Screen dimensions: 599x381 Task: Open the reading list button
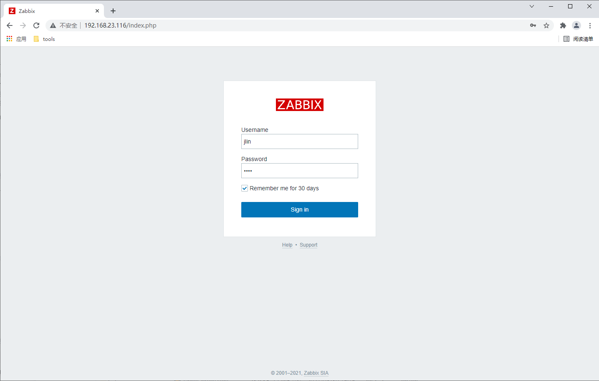click(x=578, y=39)
